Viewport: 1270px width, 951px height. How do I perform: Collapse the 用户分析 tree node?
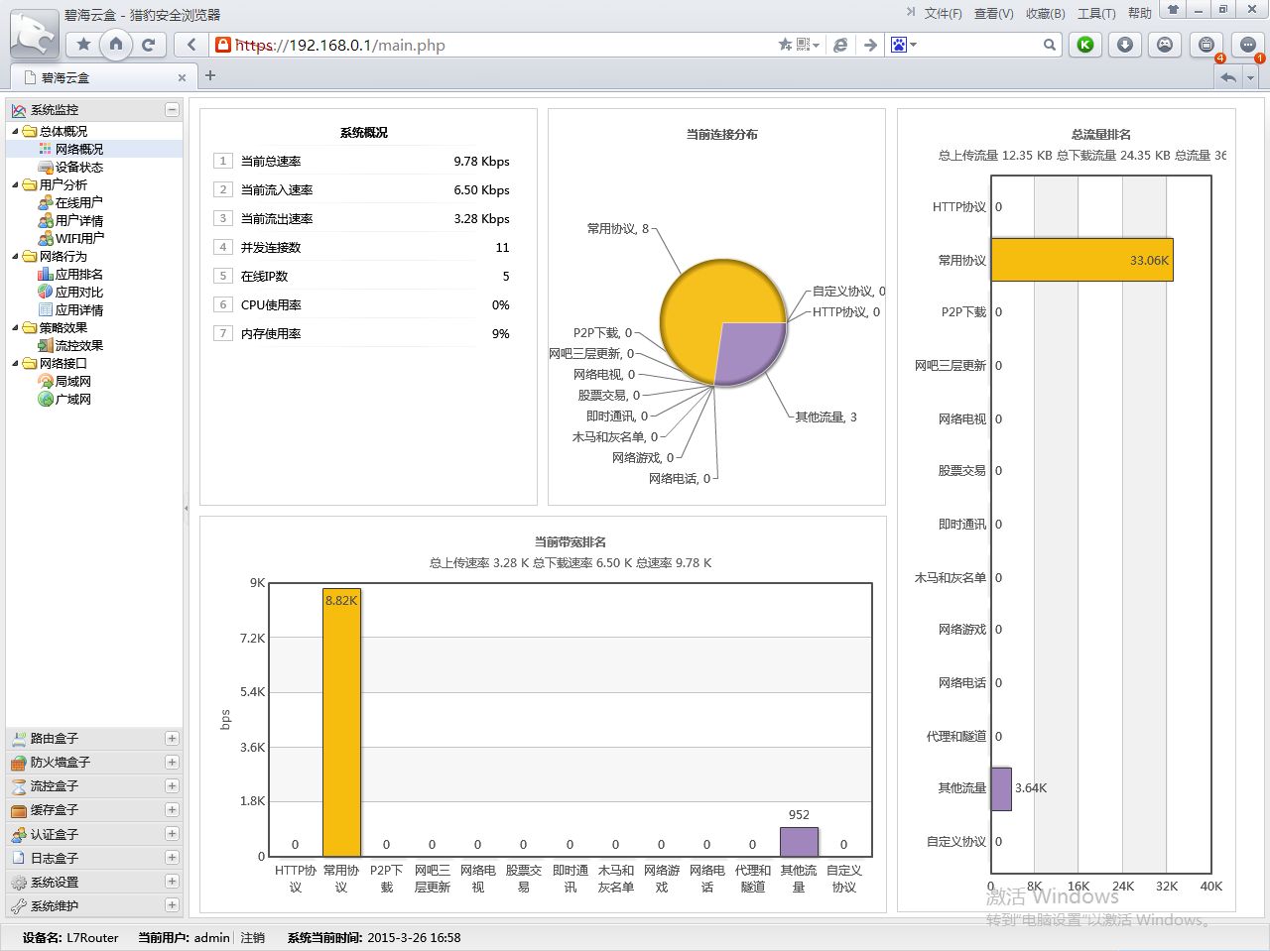tap(15, 184)
